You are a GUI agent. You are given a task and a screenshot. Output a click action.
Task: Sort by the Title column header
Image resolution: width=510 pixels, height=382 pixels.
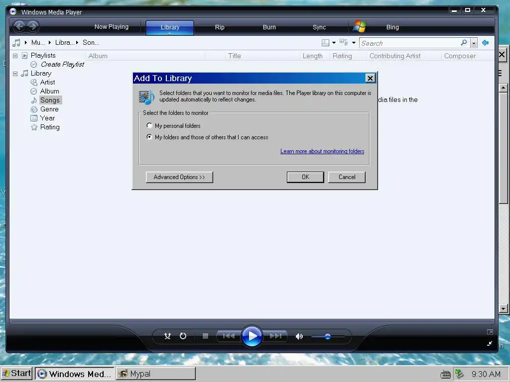[262, 56]
